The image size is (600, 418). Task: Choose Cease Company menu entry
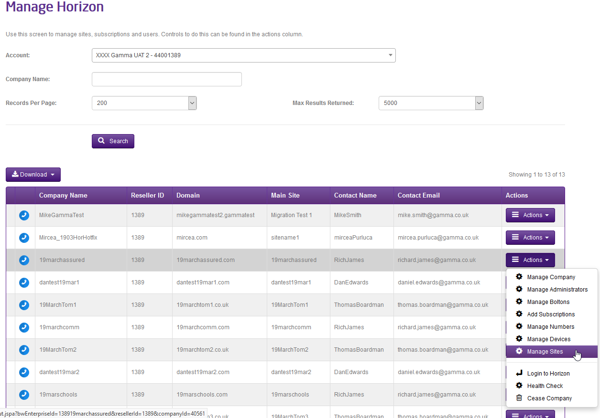coord(552,398)
